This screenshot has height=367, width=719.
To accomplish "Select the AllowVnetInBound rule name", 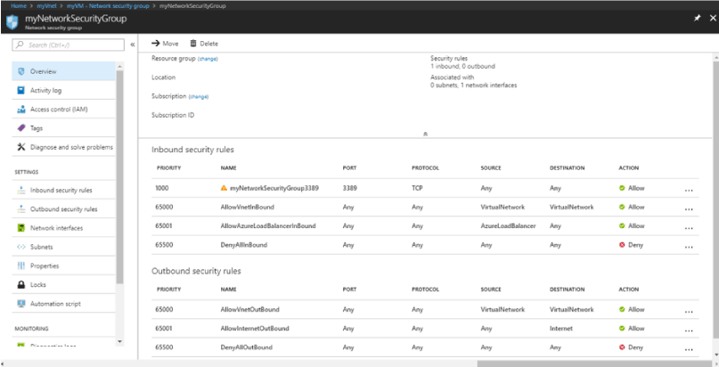I will pyautogui.click(x=247, y=207).
